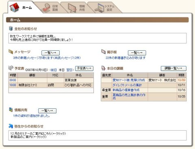
Task: Open 課題一覧へ button
Action: 173,69
